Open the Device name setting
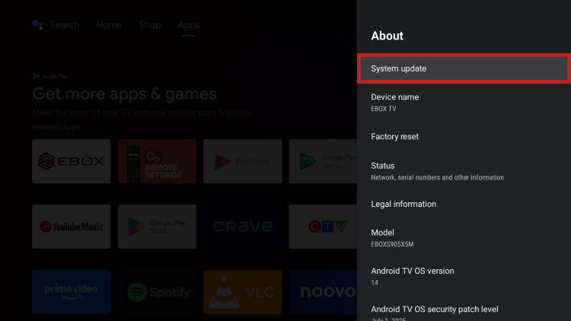This screenshot has height=321, width=571. click(463, 102)
